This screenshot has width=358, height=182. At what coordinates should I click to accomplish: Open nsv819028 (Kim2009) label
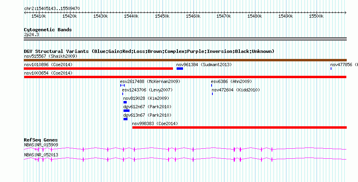click(x=146, y=98)
